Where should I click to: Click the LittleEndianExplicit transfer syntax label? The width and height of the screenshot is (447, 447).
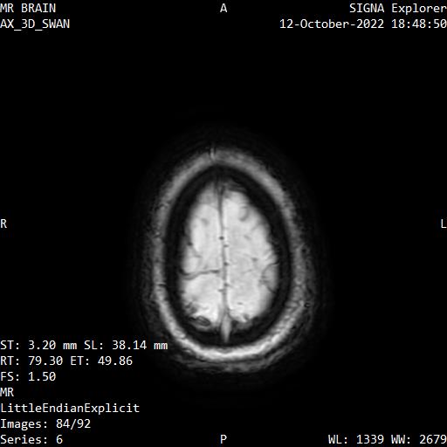(x=70, y=408)
